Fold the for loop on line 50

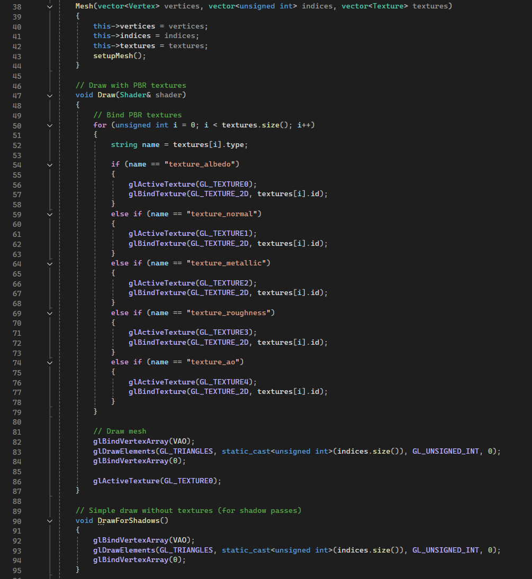click(x=50, y=125)
